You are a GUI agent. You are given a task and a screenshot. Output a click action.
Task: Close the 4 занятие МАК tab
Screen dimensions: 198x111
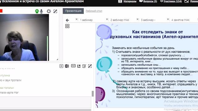168,19
